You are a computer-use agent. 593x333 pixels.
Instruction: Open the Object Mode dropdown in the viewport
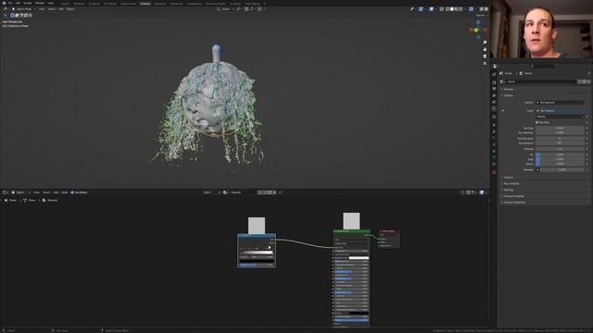point(22,9)
